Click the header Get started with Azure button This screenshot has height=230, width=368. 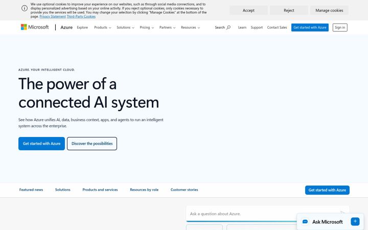coord(310,28)
